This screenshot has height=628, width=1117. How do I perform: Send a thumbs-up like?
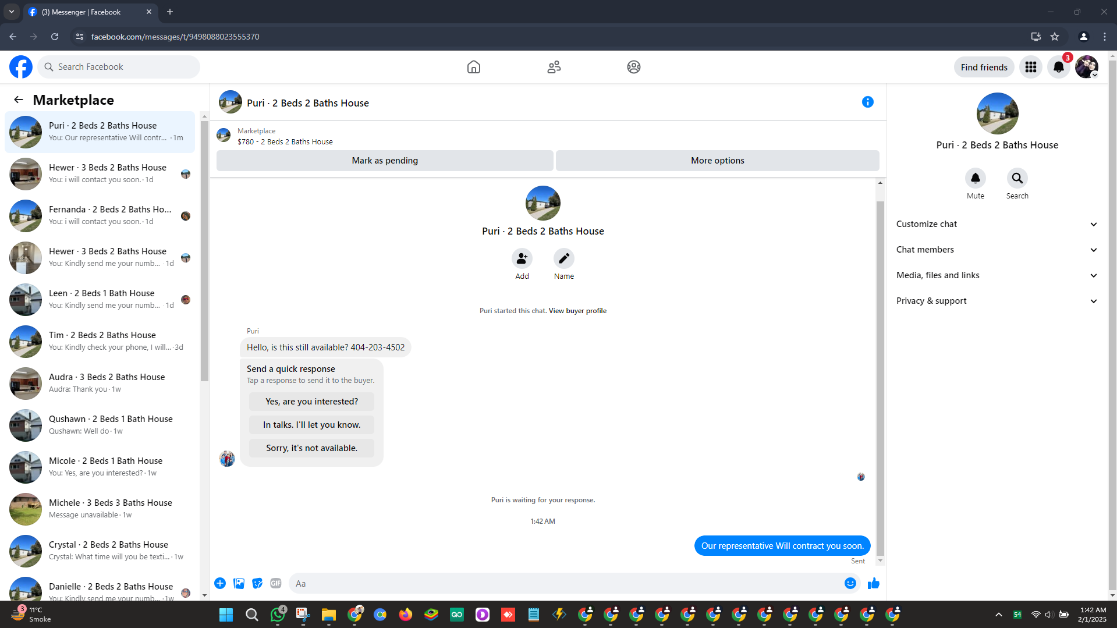[874, 583]
